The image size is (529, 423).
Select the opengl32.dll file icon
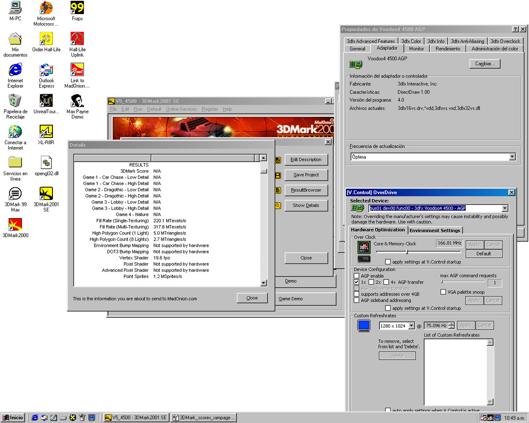[46, 166]
